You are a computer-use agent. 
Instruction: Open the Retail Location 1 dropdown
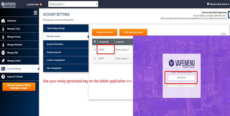(x=73, y=4)
